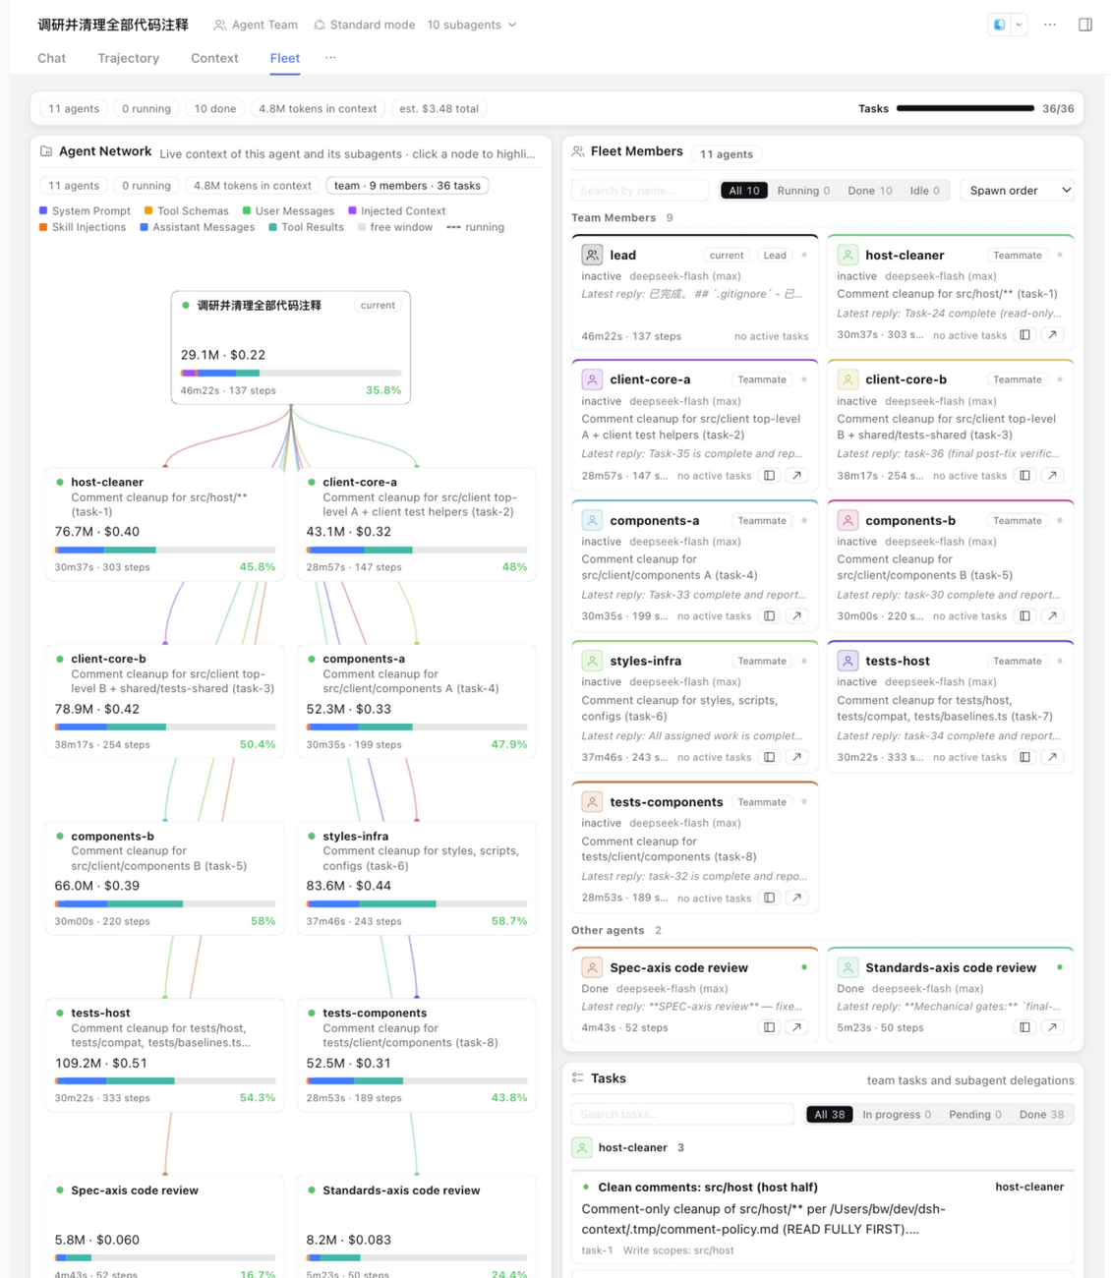The height and width of the screenshot is (1278, 1111).
Task: Filter fleet members by Running 0
Action: tap(803, 191)
